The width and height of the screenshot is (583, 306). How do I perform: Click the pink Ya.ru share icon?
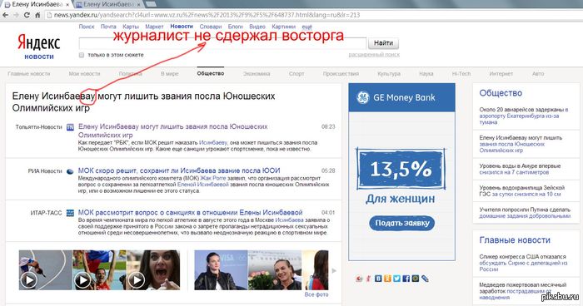coord(368,279)
